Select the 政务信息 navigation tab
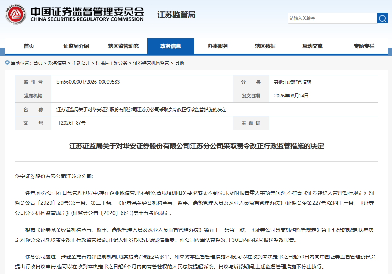The height and width of the screenshot is (274, 392). point(171,46)
